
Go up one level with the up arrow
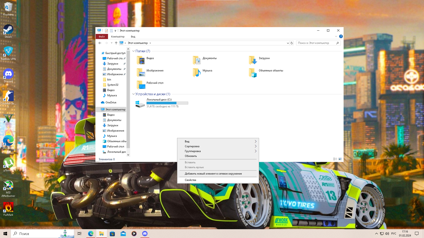click(116, 43)
